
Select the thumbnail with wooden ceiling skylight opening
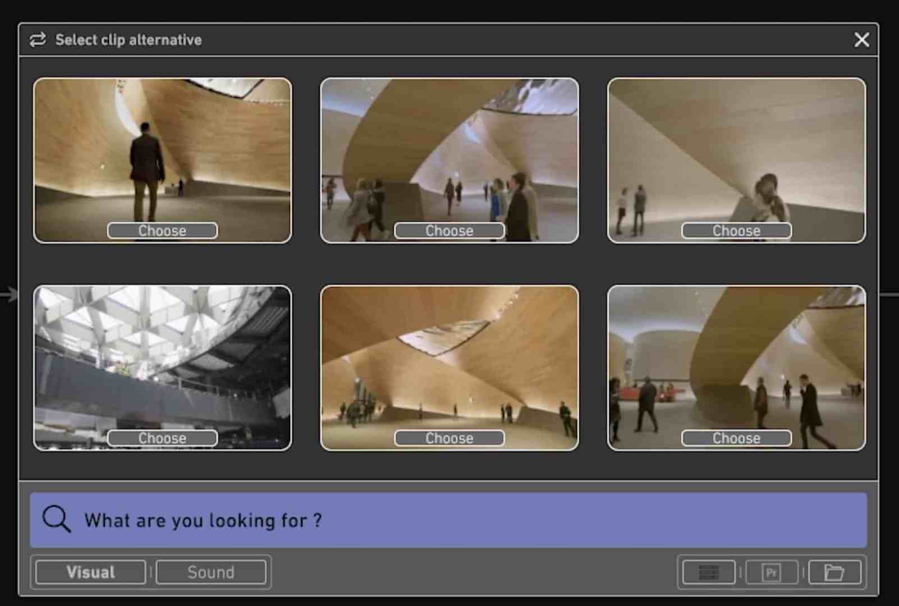coord(449,359)
